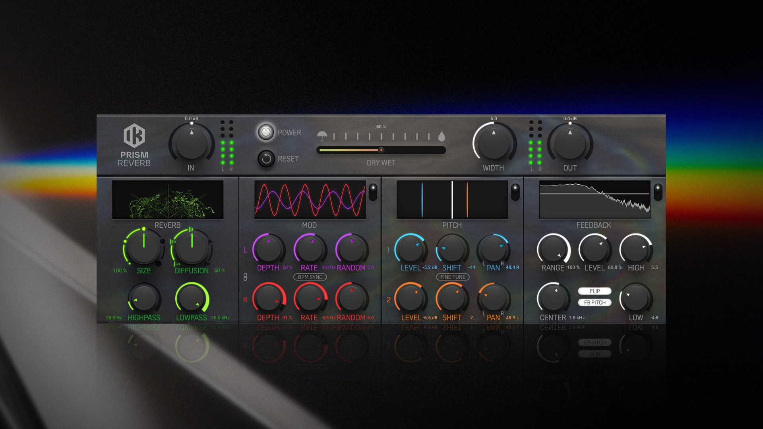Click the feedback HIGH knob
Viewport: 763px width, 429px height.
[636, 249]
